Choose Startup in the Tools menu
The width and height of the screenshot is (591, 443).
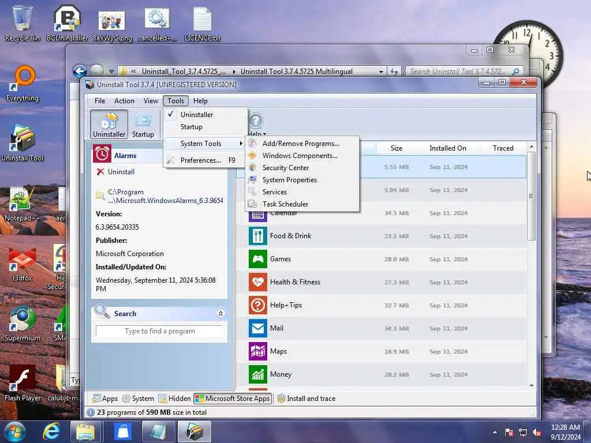[205, 127]
